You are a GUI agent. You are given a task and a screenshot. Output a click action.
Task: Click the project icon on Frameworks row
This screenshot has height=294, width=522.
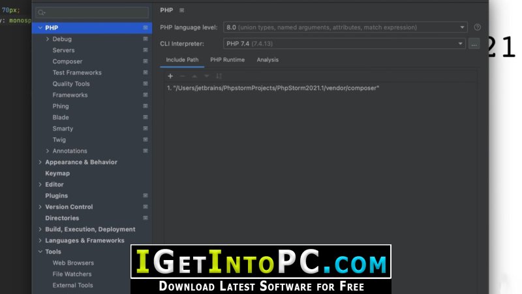(146, 95)
